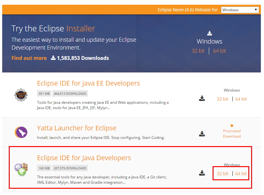
Task: Click the Java EE IDE gear logo
Action: pos(21,95)
